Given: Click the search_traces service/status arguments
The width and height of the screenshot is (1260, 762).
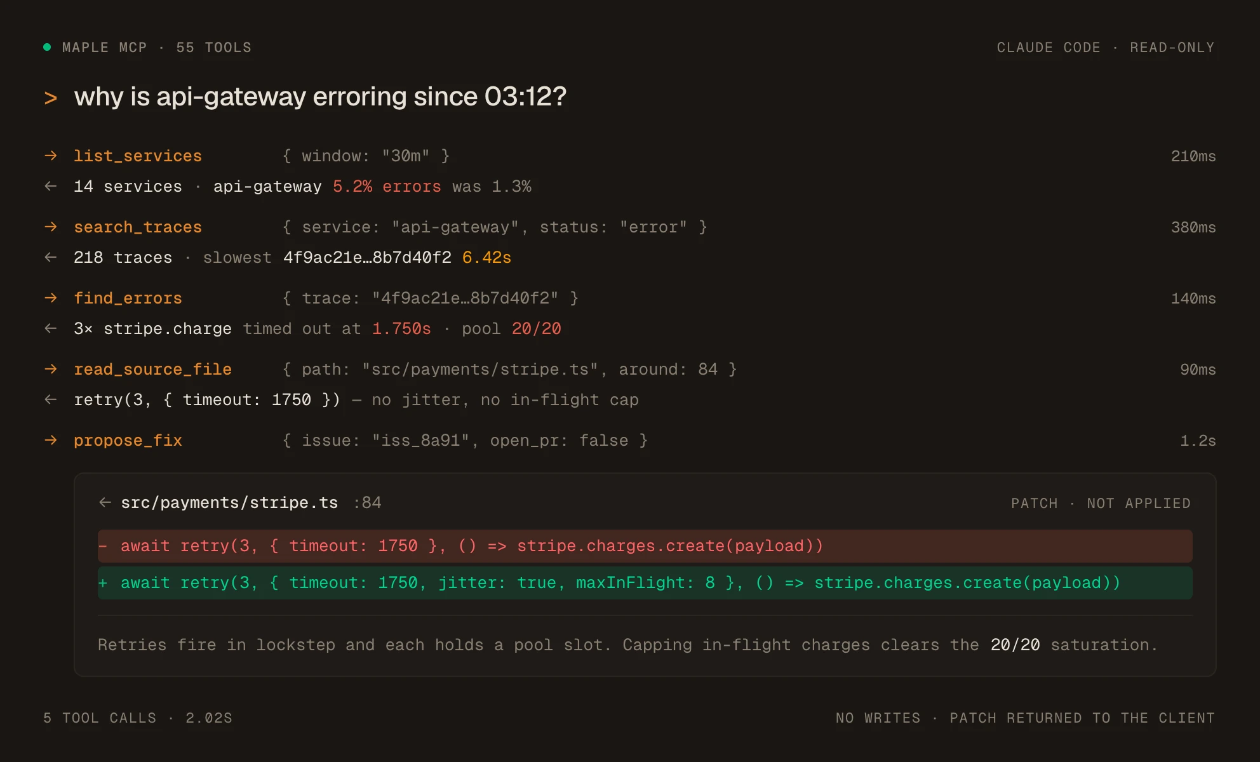Looking at the screenshot, I should point(495,227).
